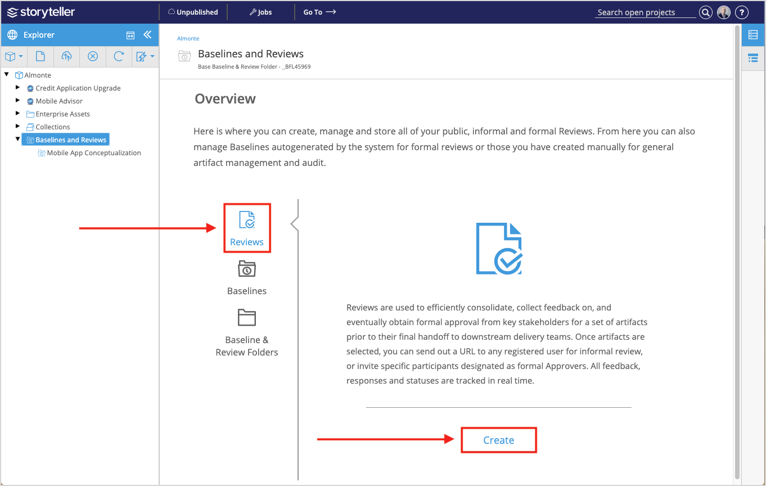Expand the Credit Application Upgrade node

pyautogui.click(x=18, y=88)
